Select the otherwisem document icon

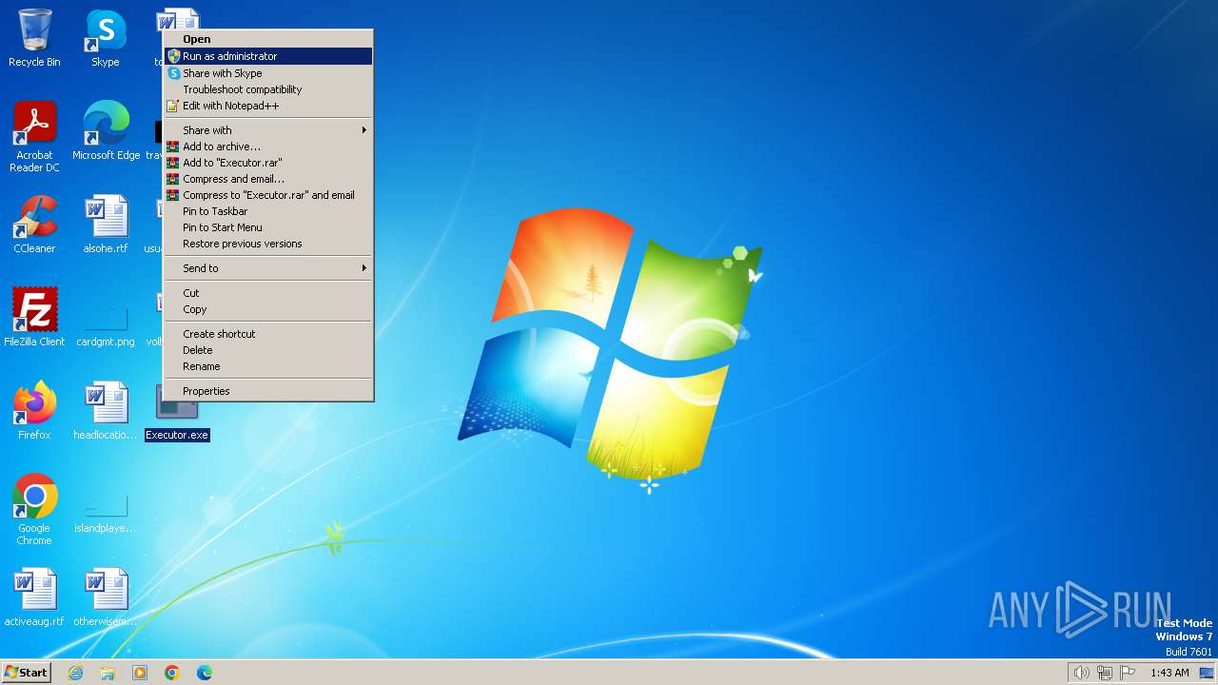point(106,597)
